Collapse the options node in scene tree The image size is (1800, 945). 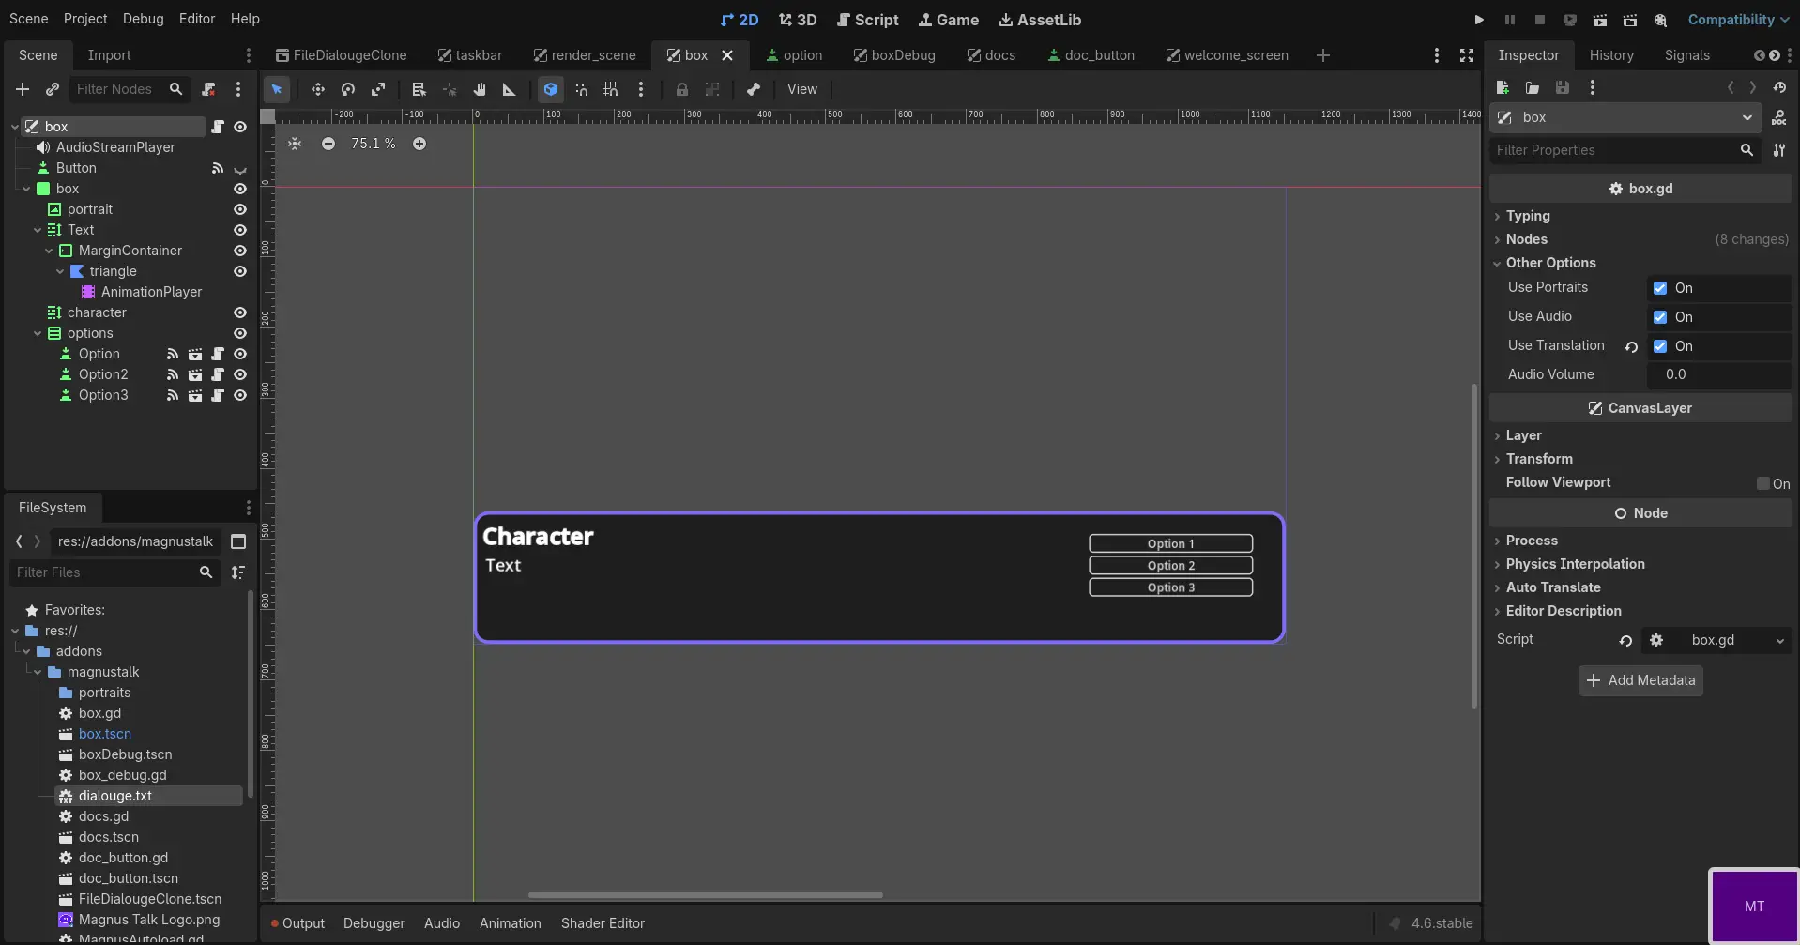[x=38, y=333]
